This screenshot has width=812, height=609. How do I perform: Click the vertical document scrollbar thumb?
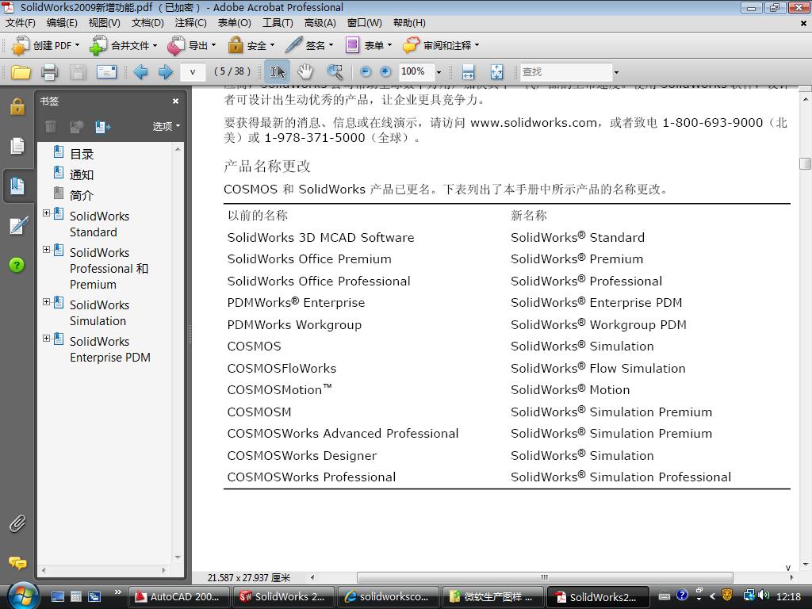tap(805, 163)
